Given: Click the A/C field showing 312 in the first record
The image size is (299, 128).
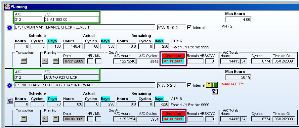Looking at the screenshot, I should click(28, 19).
